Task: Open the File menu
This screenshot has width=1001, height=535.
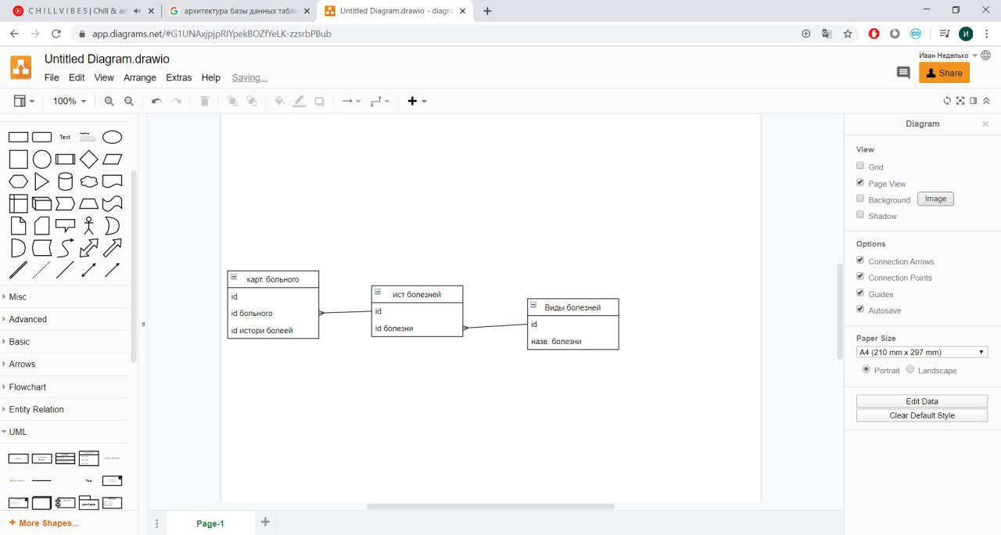Action: coord(52,77)
